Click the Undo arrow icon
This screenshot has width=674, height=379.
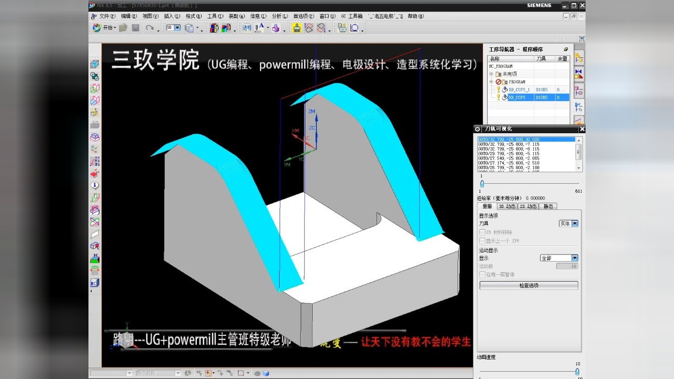coord(150,27)
